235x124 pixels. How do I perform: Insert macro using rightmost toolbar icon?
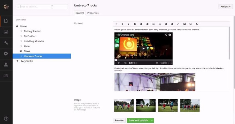click(x=197, y=24)
